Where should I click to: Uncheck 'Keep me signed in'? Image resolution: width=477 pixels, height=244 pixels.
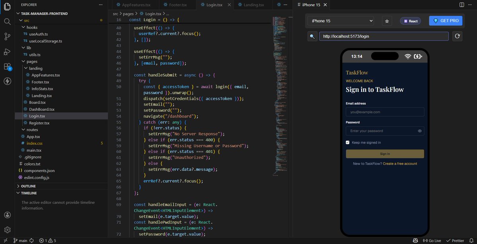pos(347,142)
